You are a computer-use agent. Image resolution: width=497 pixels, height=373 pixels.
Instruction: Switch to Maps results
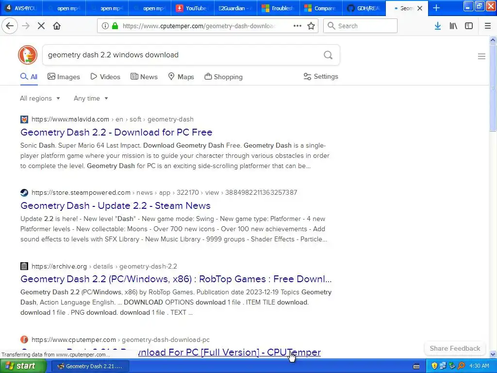click(181, 77)
